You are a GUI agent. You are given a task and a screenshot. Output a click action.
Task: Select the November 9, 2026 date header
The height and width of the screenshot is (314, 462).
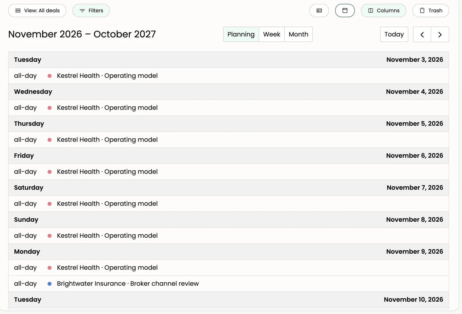click(415, 252)
